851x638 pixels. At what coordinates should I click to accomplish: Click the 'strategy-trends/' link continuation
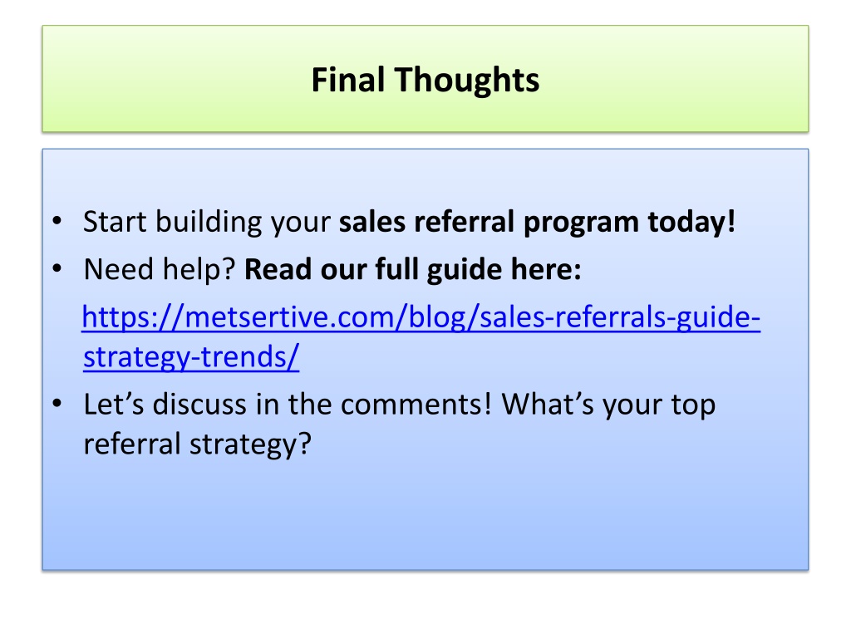(191, 357)
